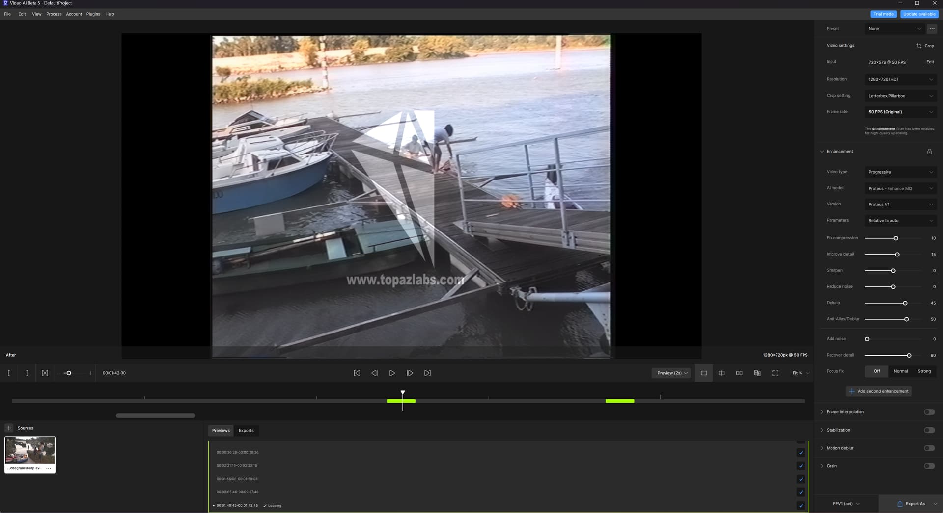Open the AI model dropdown
The height and width of the screenshot is (513, 943).
[900, 188]
